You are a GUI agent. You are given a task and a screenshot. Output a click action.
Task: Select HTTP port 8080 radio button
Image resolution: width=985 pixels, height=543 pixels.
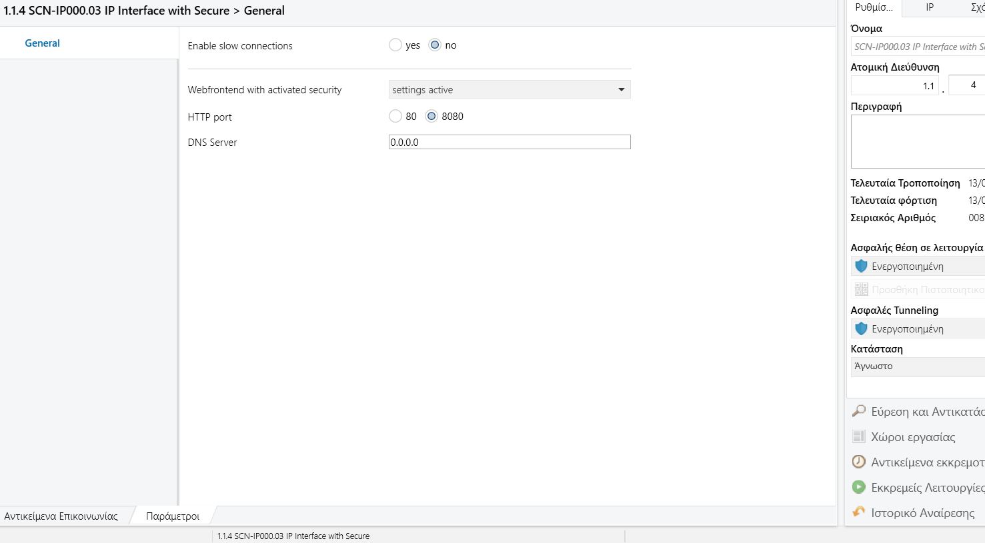coord(431,117)
